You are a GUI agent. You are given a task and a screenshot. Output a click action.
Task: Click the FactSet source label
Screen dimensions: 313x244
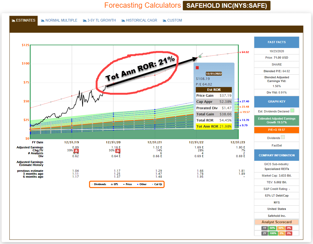pyautogui.click(x=277, y=145)
